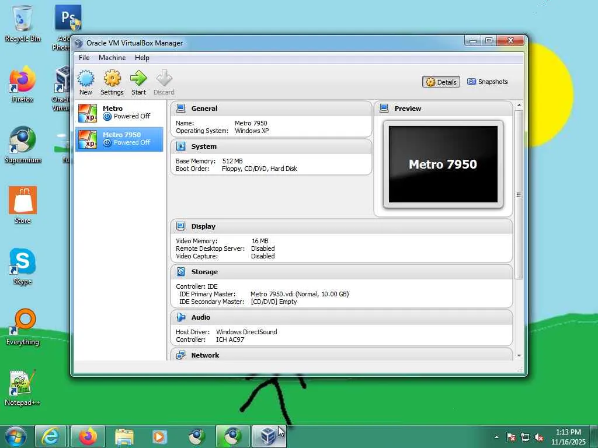The height and width of the screenshot is (448, 598).
Task: Switch to the Details view
Action: (441, 82)
